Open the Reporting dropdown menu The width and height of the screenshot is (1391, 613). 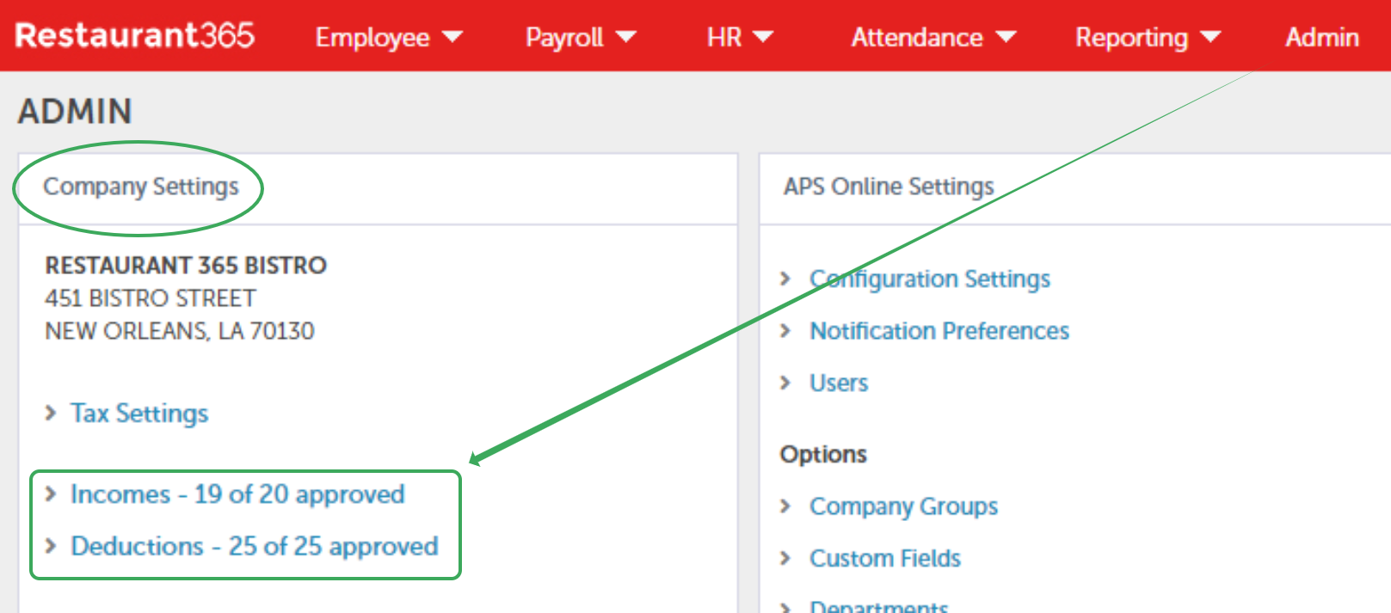point(1148,37)
